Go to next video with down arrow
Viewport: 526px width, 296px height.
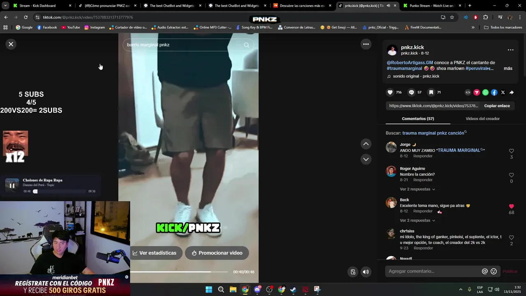(x=366, y=159)
